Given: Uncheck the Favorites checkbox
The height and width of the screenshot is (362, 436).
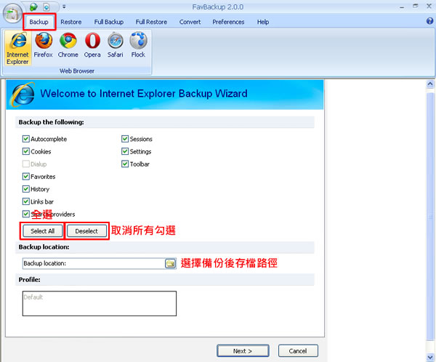Looking at the screenshot, I should (26, 176).
